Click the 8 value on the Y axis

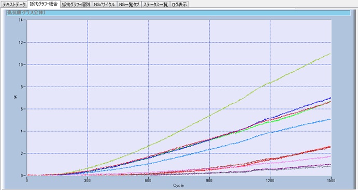click(22, 87)
